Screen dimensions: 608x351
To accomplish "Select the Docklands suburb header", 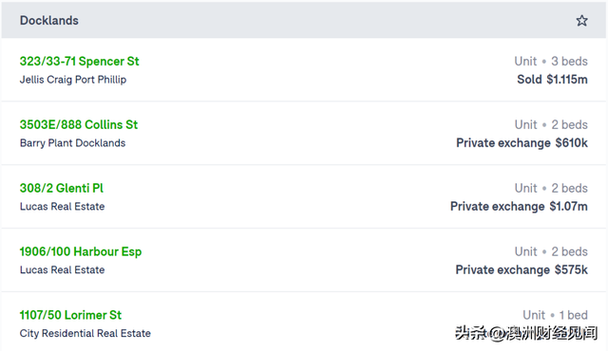I will click(49, 21).
